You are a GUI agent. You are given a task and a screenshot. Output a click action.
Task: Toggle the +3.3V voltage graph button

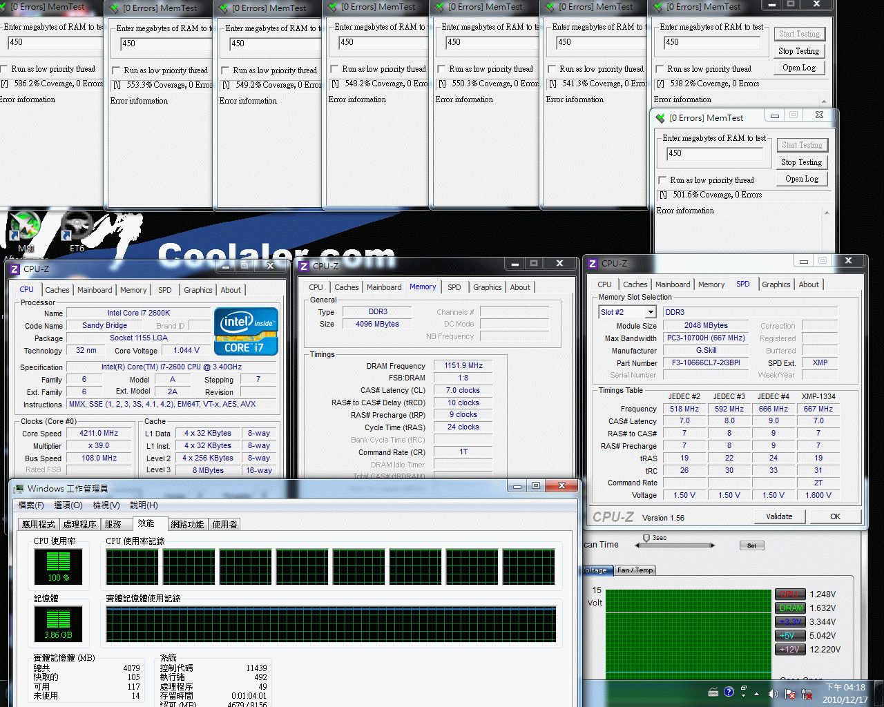[x=791, y=621]
